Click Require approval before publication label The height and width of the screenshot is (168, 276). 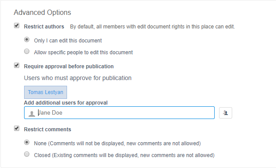[69, 66]
